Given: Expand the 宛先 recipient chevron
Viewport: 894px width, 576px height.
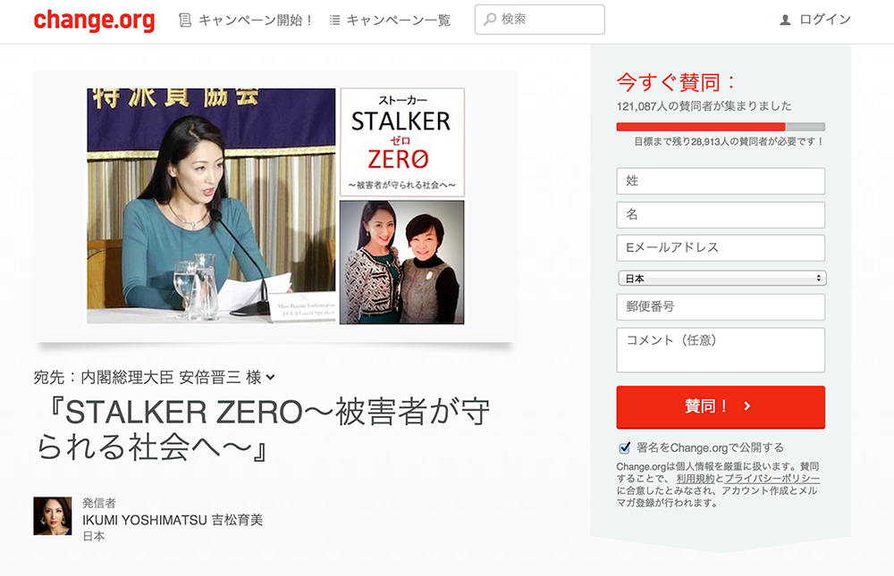Looking at the screenshot, I should coord(270,377).
